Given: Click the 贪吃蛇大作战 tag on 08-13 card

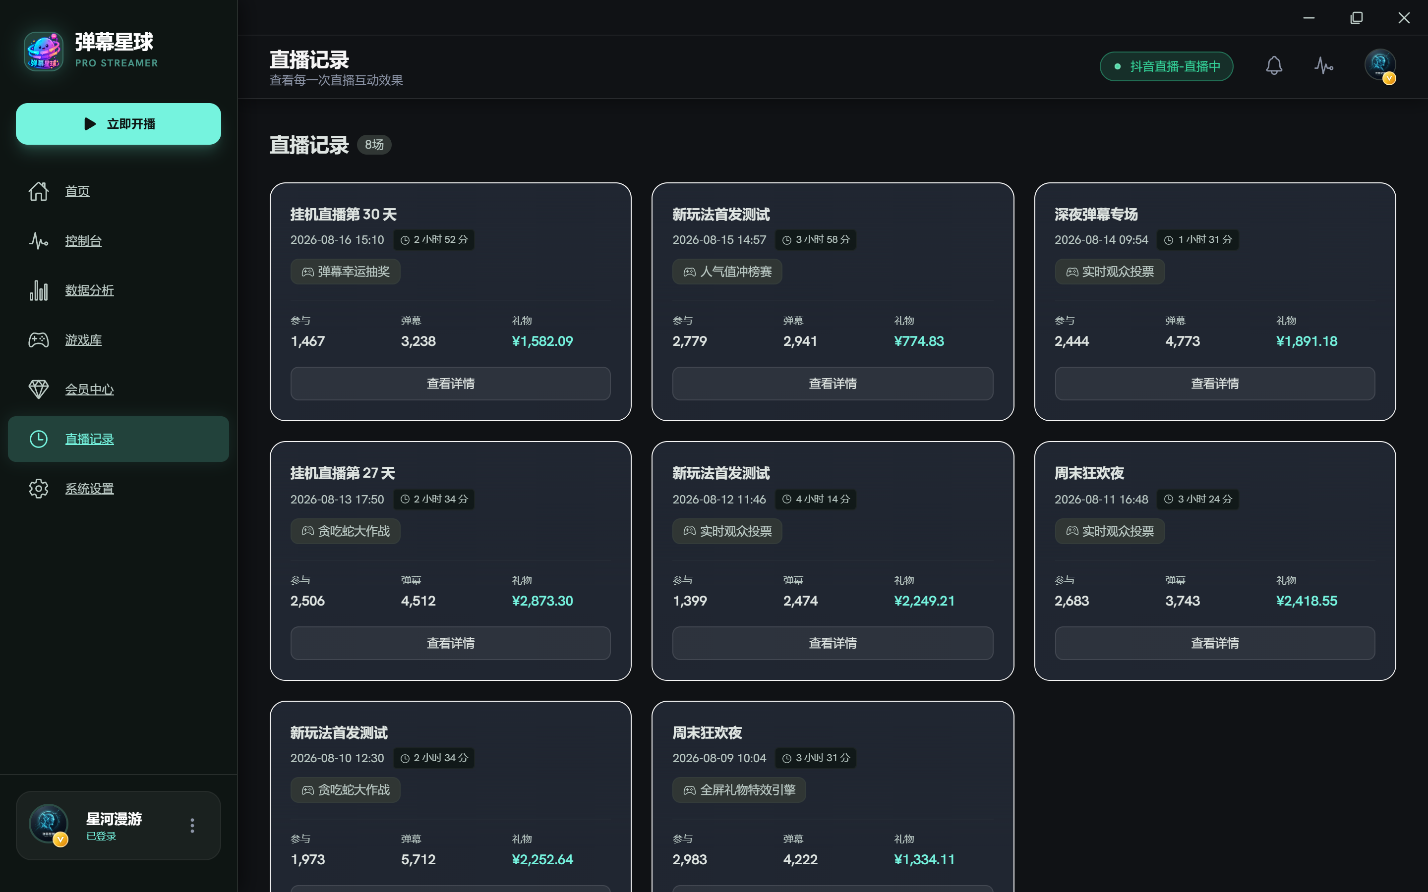Looking at the screenshot, I should 345,531.
